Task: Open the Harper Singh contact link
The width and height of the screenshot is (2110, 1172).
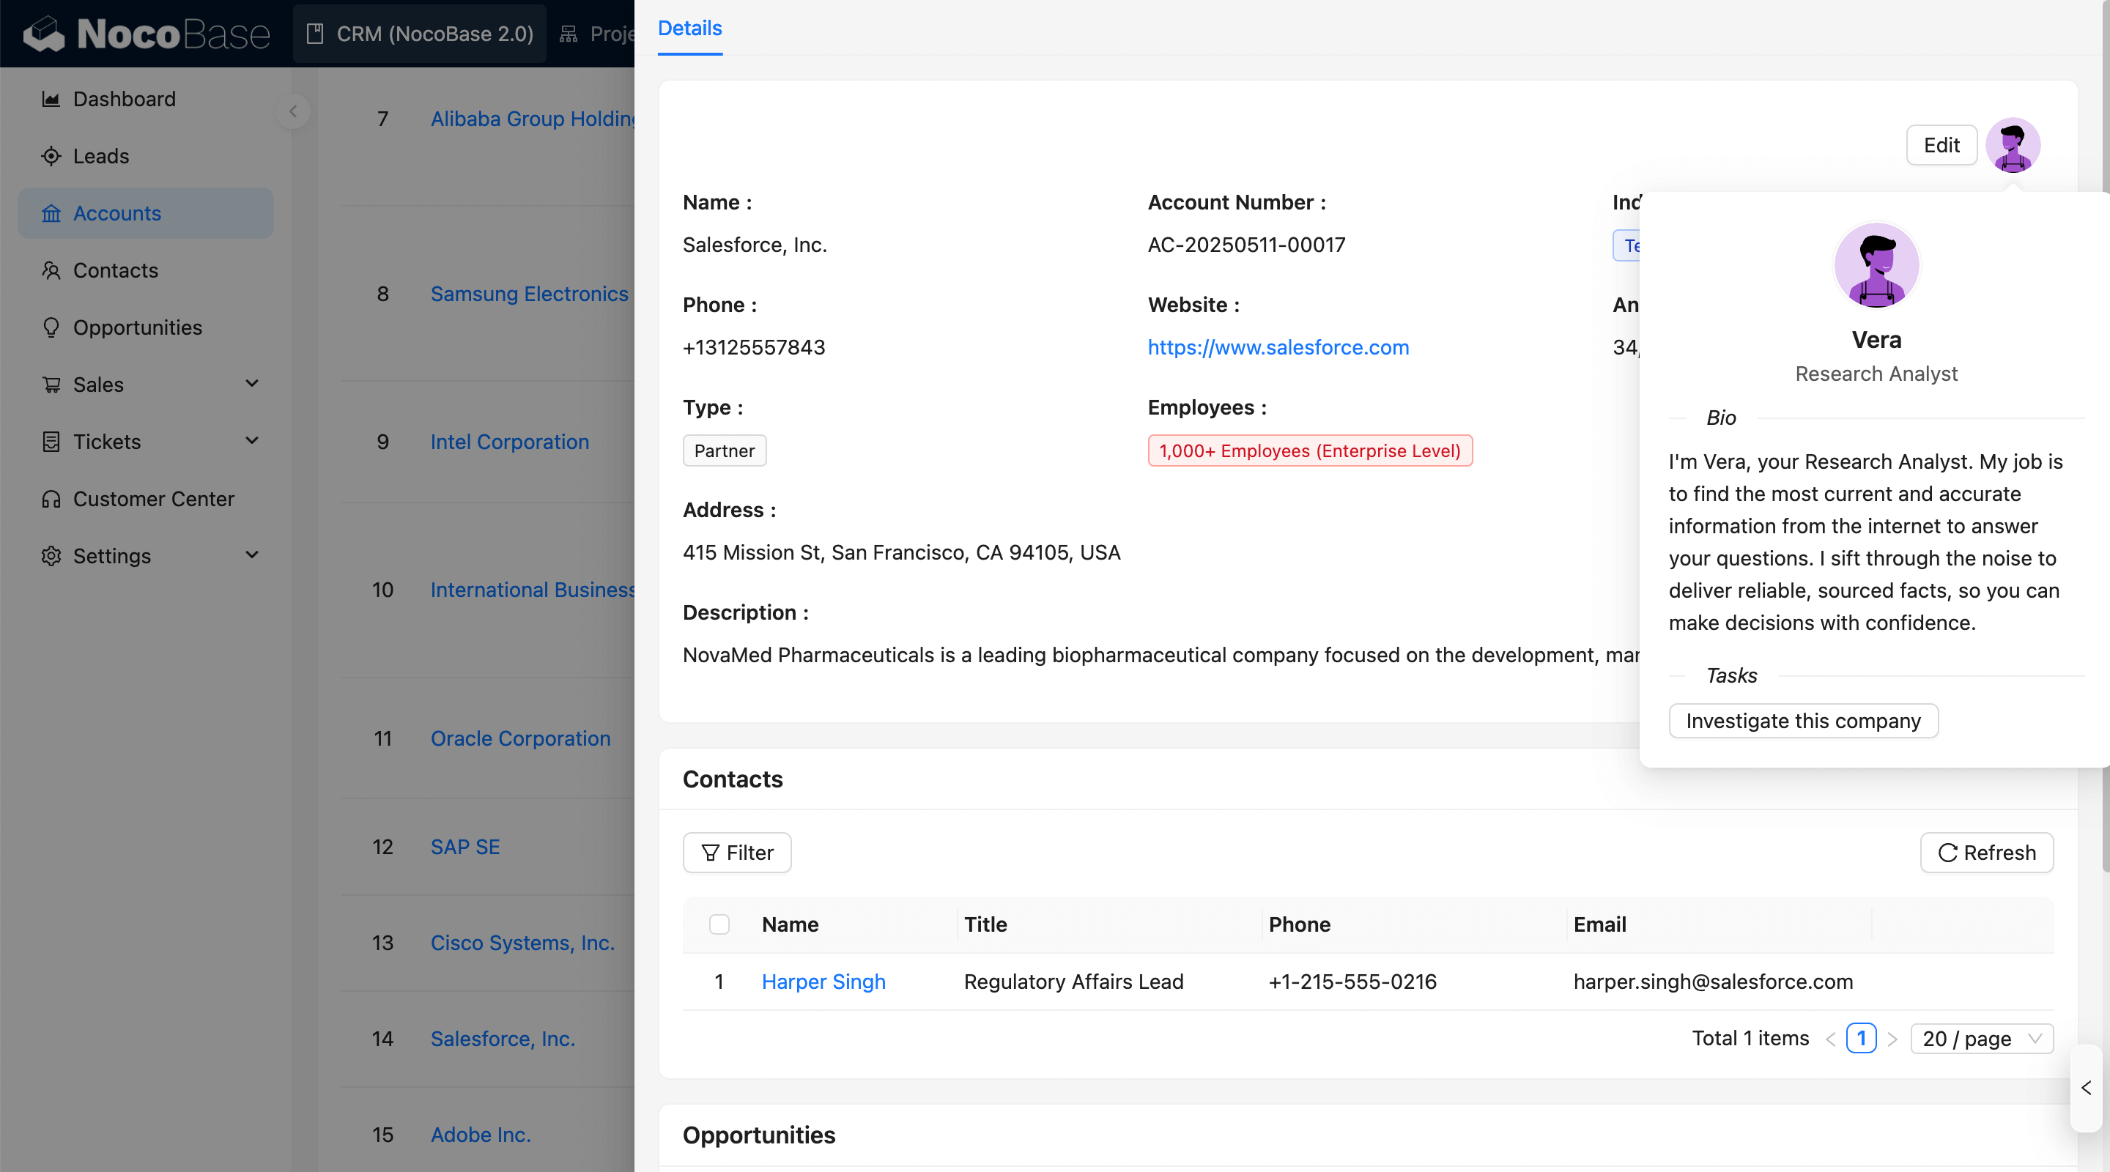Action: (823, 981)
